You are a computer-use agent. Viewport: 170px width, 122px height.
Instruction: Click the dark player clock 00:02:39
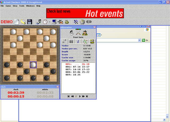click(16, 93)
